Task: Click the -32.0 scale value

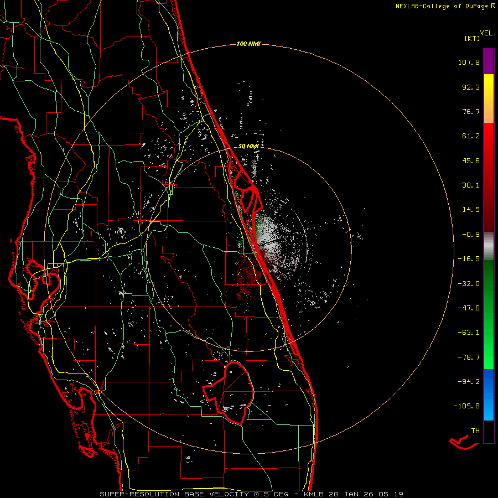Action: (469, 284)
